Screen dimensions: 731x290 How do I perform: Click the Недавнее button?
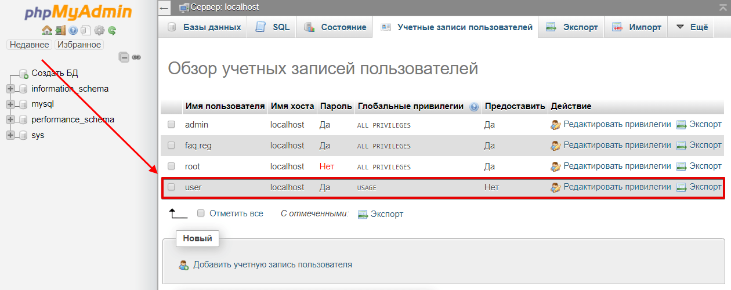pyautogui.click(x=29, y=45)
